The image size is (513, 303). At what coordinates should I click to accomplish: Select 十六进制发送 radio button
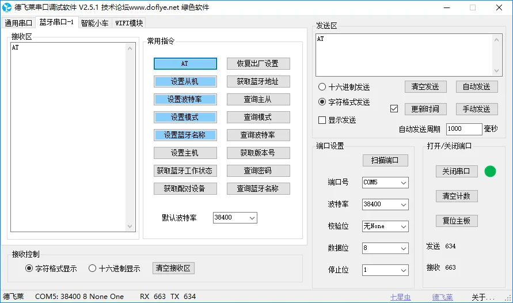coord(322,87)
